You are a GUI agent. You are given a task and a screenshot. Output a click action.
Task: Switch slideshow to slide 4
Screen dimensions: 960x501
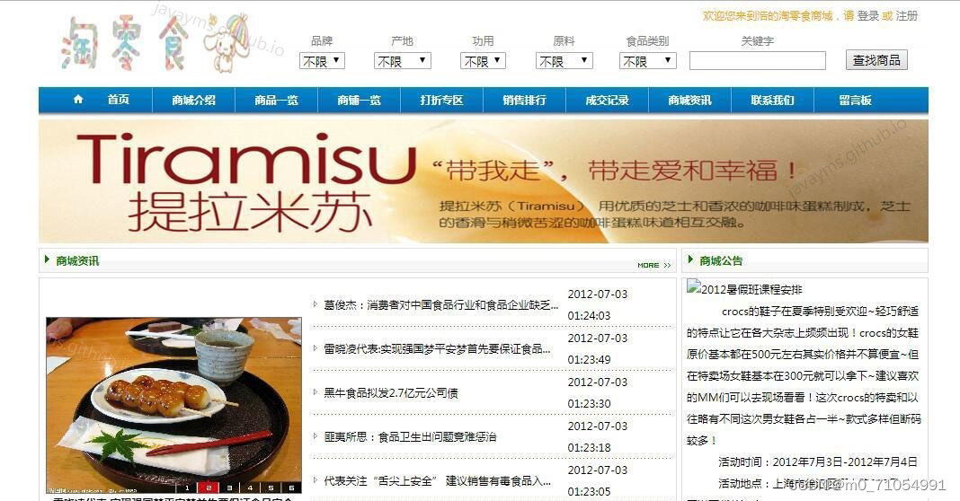pos(250,488)
